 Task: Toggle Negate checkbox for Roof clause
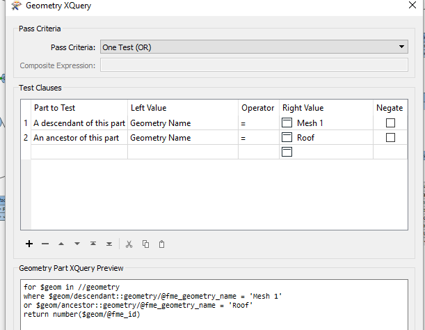(x=390, y=138)
